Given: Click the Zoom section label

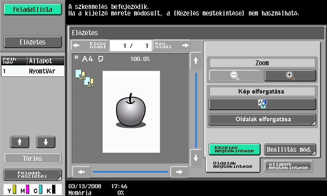Looking at the screenshot, I should (x=262, y=63).
